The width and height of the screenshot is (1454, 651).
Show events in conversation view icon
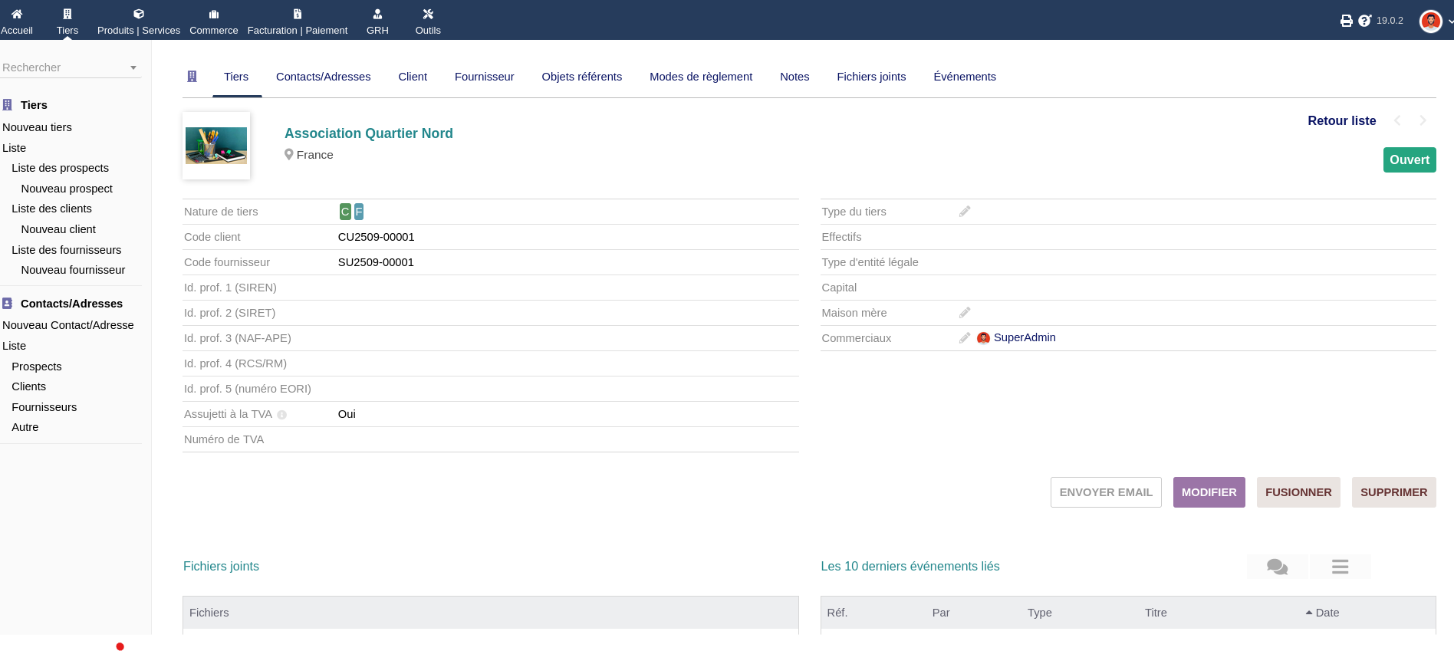1277,567
